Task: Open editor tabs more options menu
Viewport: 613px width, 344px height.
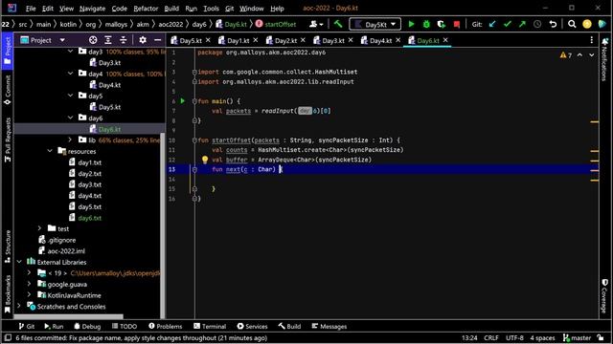Action: pos(592,40)
